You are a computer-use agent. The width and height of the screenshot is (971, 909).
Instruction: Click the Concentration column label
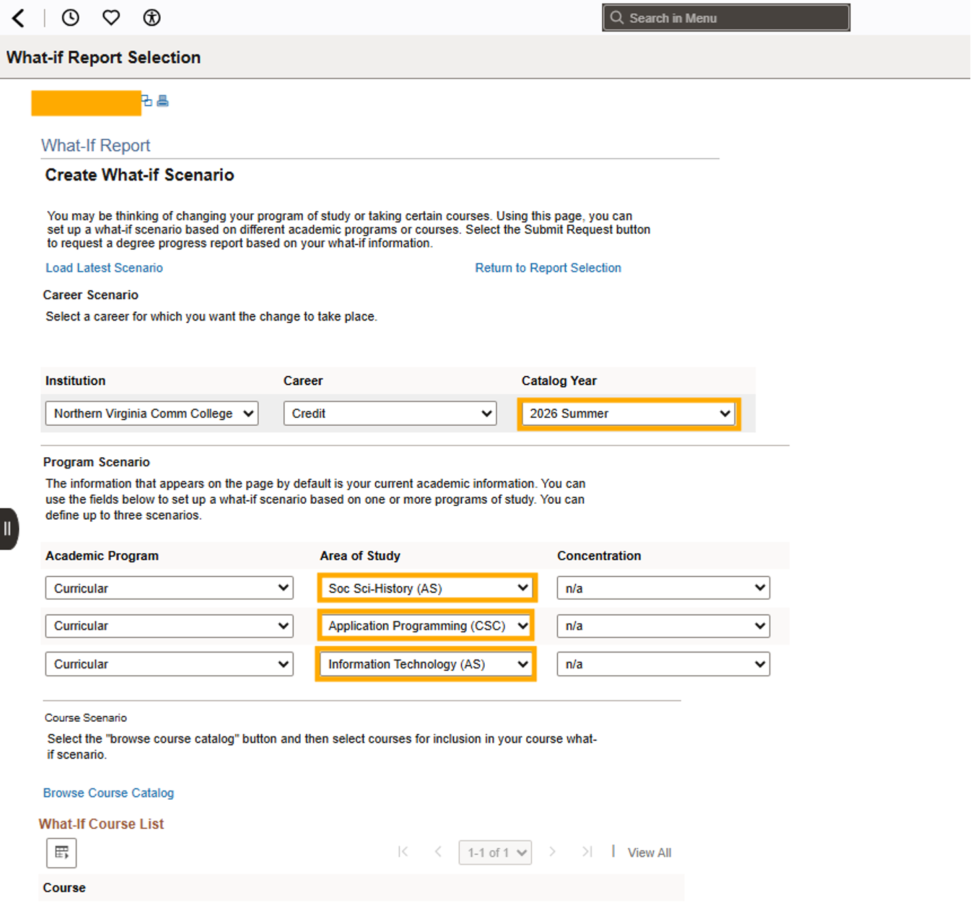coord(599,556)
